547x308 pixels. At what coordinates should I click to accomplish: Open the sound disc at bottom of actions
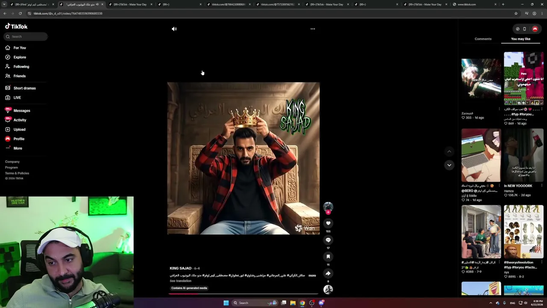coord(328,290)
